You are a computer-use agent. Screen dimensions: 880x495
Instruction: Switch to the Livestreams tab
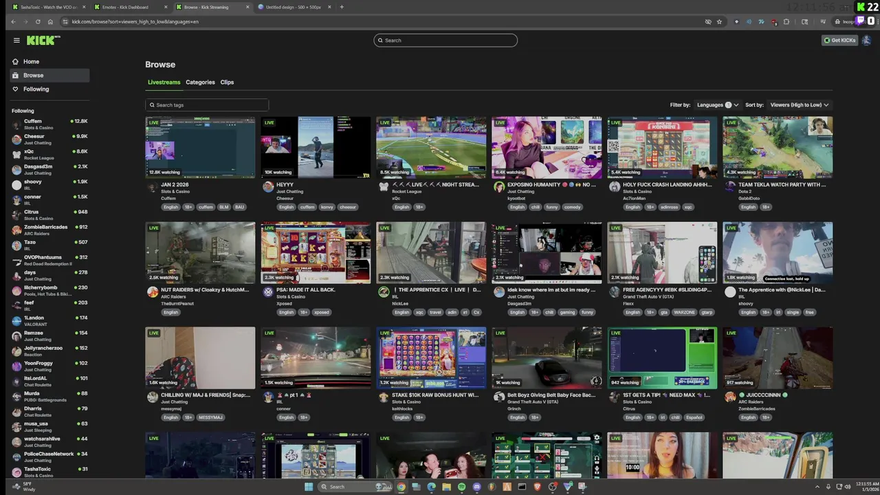pos(164,82)
